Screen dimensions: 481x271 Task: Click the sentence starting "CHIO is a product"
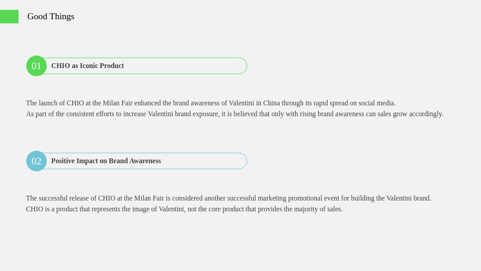pyautogui.click(x=185, y=209)
